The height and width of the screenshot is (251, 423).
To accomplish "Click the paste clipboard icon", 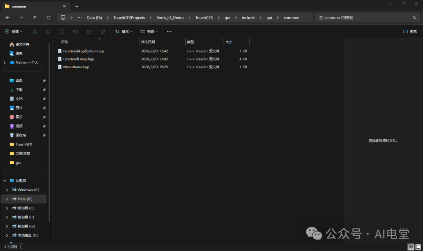I will coord(62,32).
